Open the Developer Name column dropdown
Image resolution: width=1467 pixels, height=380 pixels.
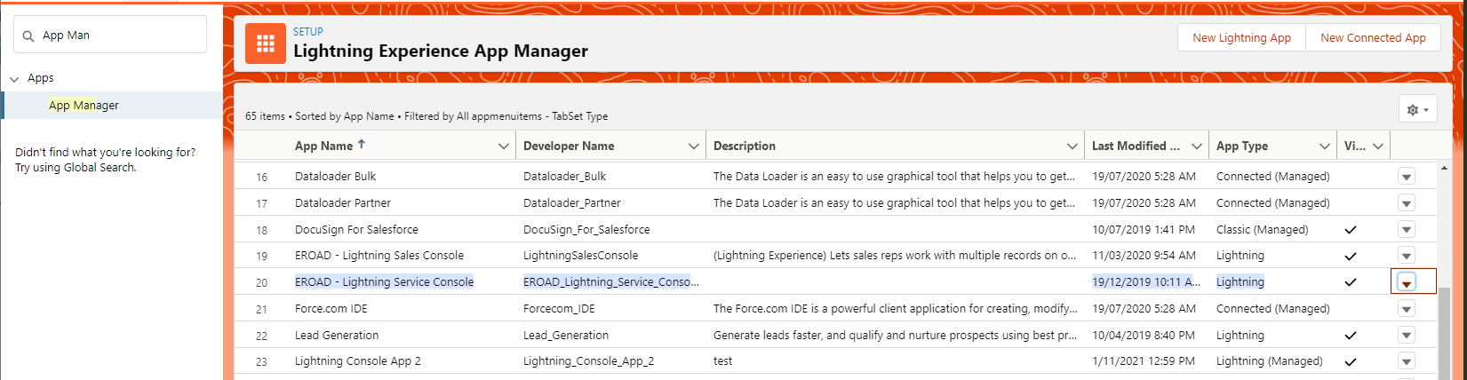coord(694,146)
